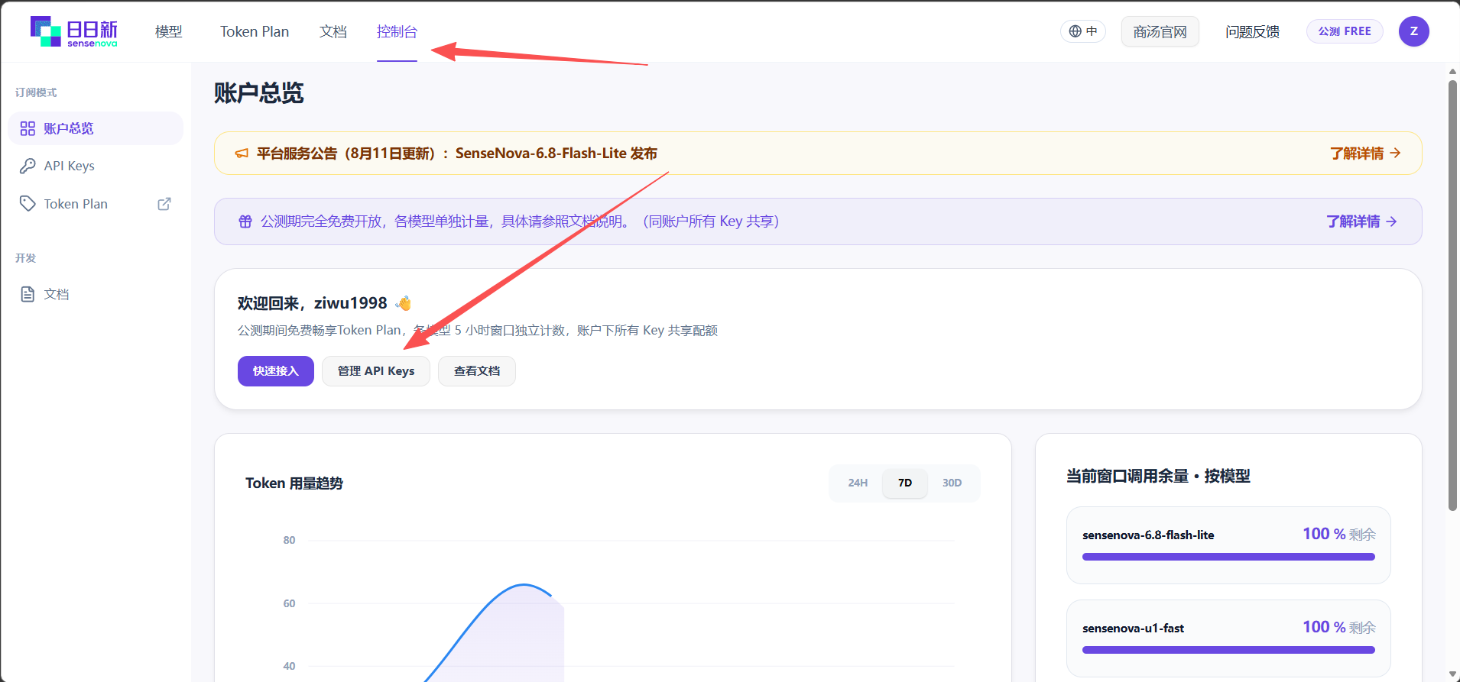Click the account overview grid icon
The width and height of the screenshot is (1460, 682).
click(28, 128)
